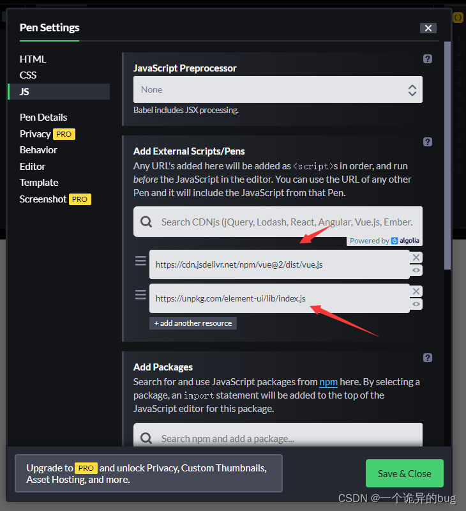Remove the element-ui index.js resource
The height and width of the screenshot is (511, 466).
point(416,291)
